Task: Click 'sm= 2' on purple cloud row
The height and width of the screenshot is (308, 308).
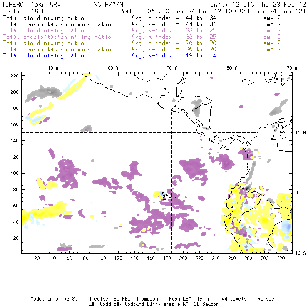Action: [x=272, y=31]
